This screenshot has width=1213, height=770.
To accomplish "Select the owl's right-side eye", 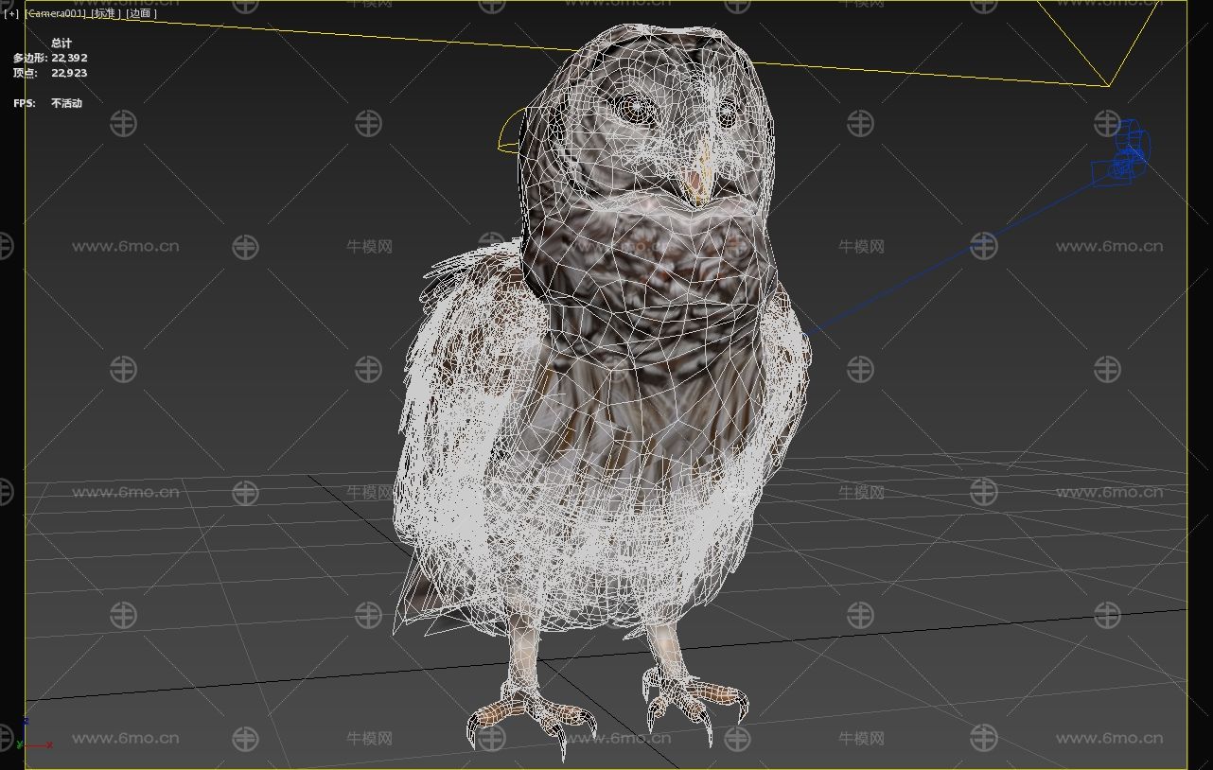I will point(726,115).
